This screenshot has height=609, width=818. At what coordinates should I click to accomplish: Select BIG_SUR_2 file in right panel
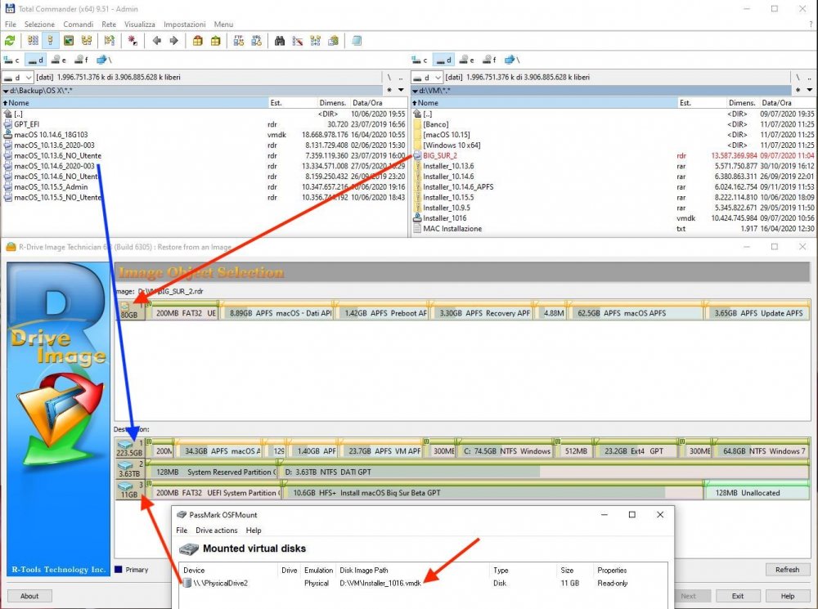coord(613,155)
